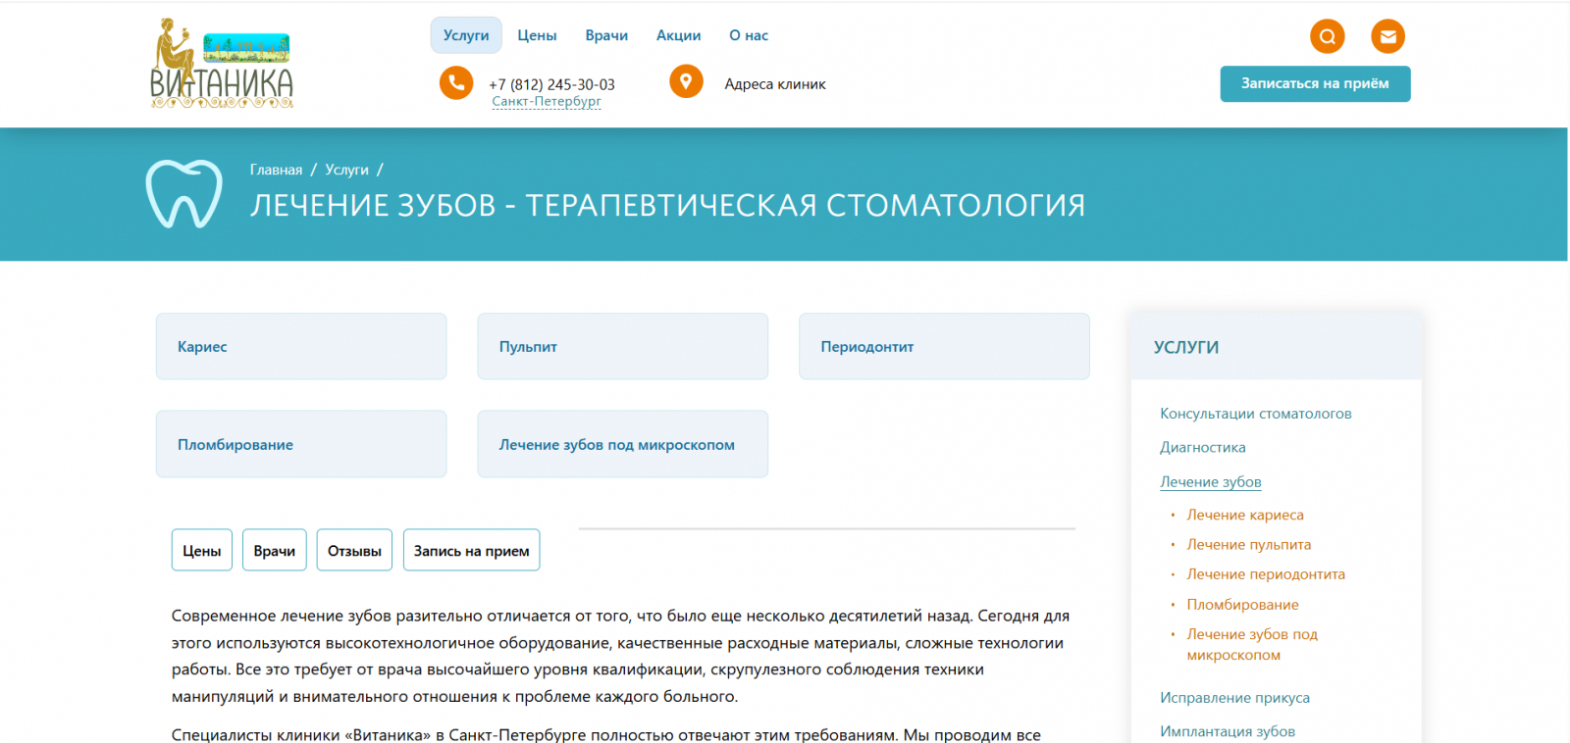This screenshot has height=743, width=1570.
Task: Open the Санкт-Петербург city selector
Action: click(547, 101)
